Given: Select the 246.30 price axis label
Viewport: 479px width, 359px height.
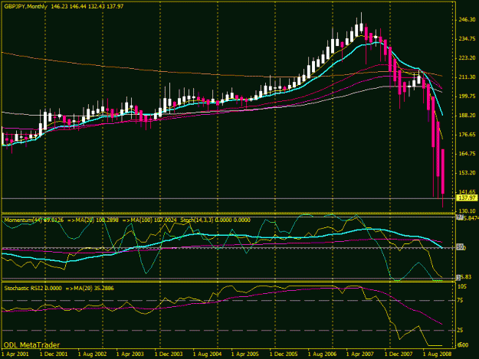Looking at the screenshot, I should [467, 20].
